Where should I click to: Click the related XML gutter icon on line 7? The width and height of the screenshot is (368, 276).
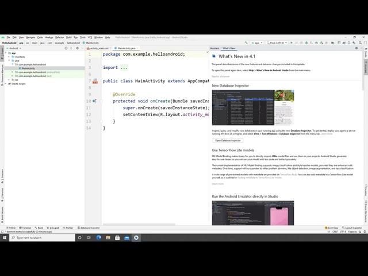click(95, 82)
